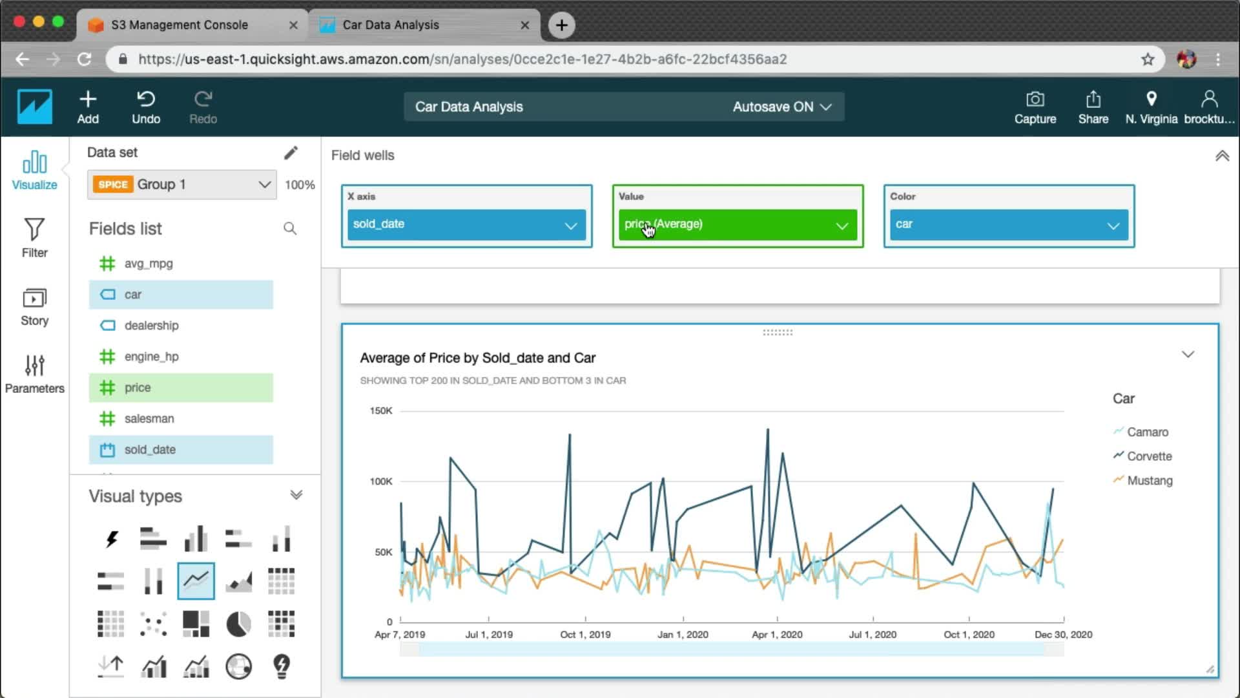1240x698 pixels.
Task: Choose the scatter plot visual type
Action: pos(153,624)
